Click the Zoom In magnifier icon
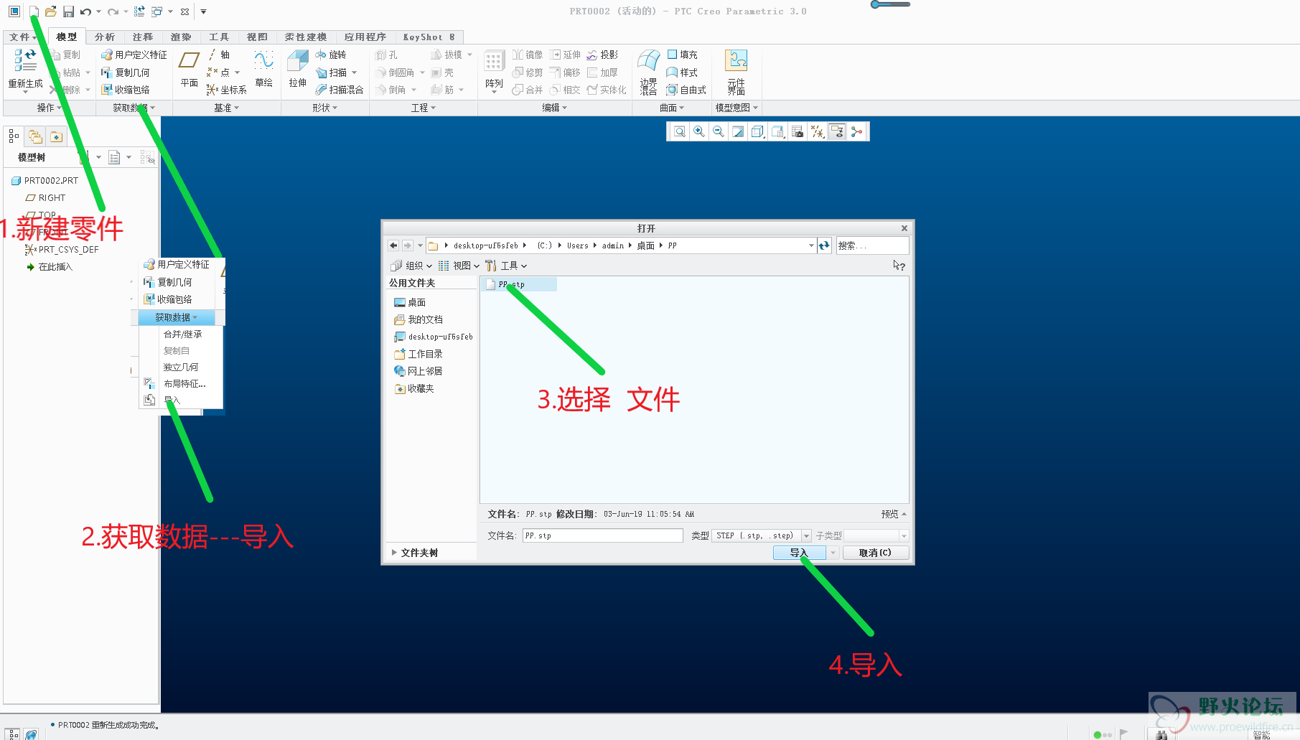This screenshot has height=740, width=1300. (698, 131)
